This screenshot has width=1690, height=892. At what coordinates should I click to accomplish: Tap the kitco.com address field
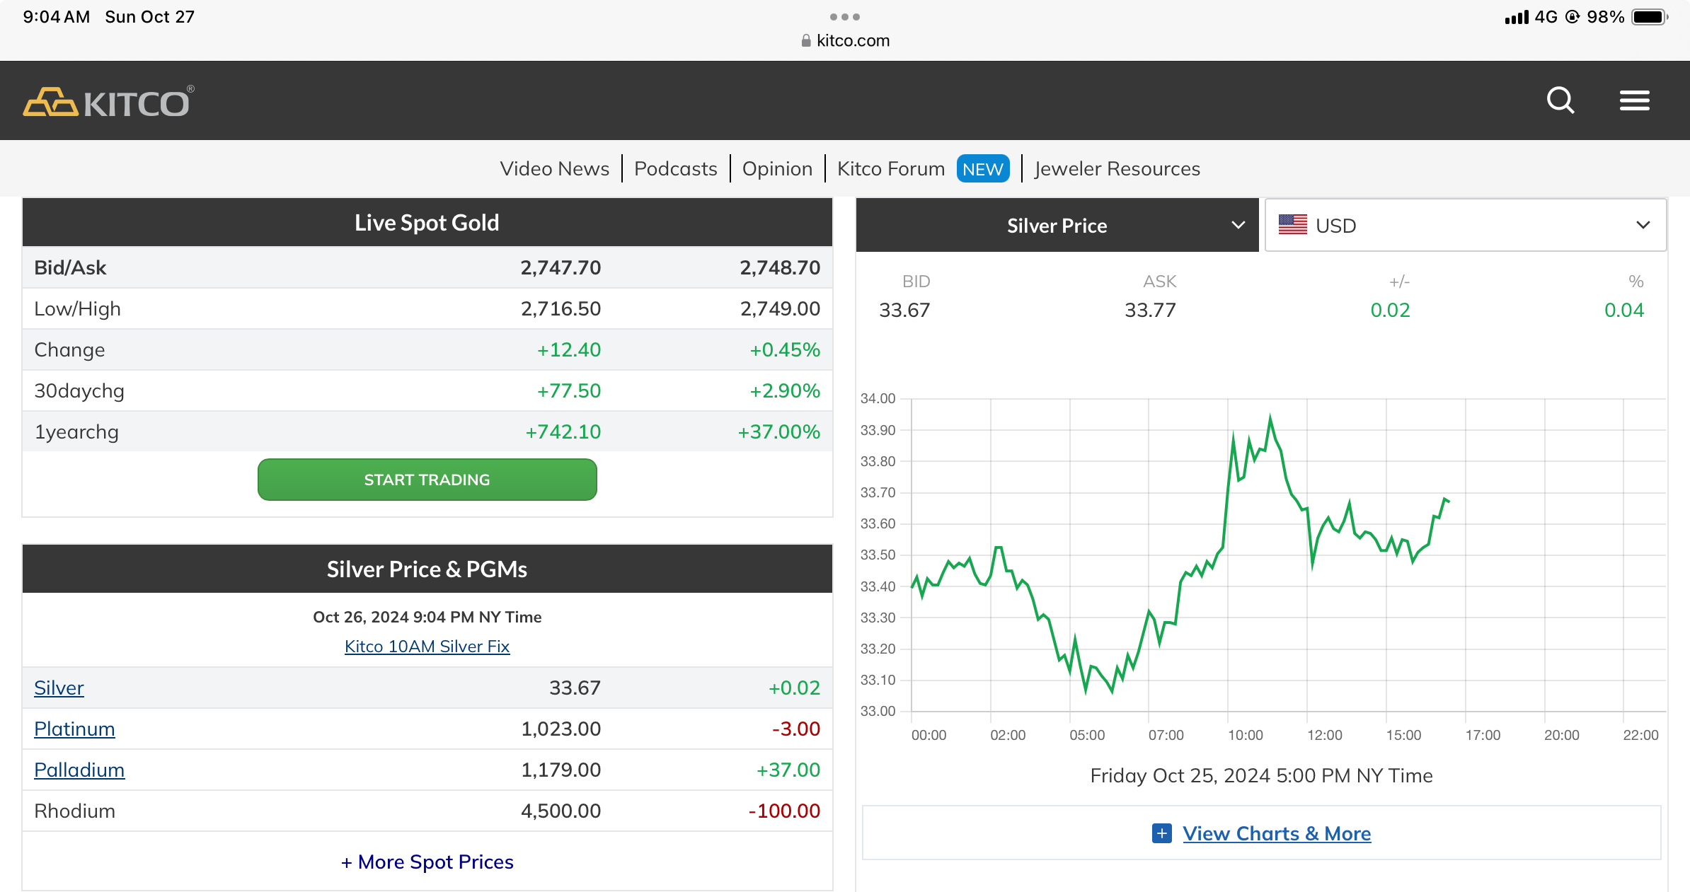tap(853, 41)
